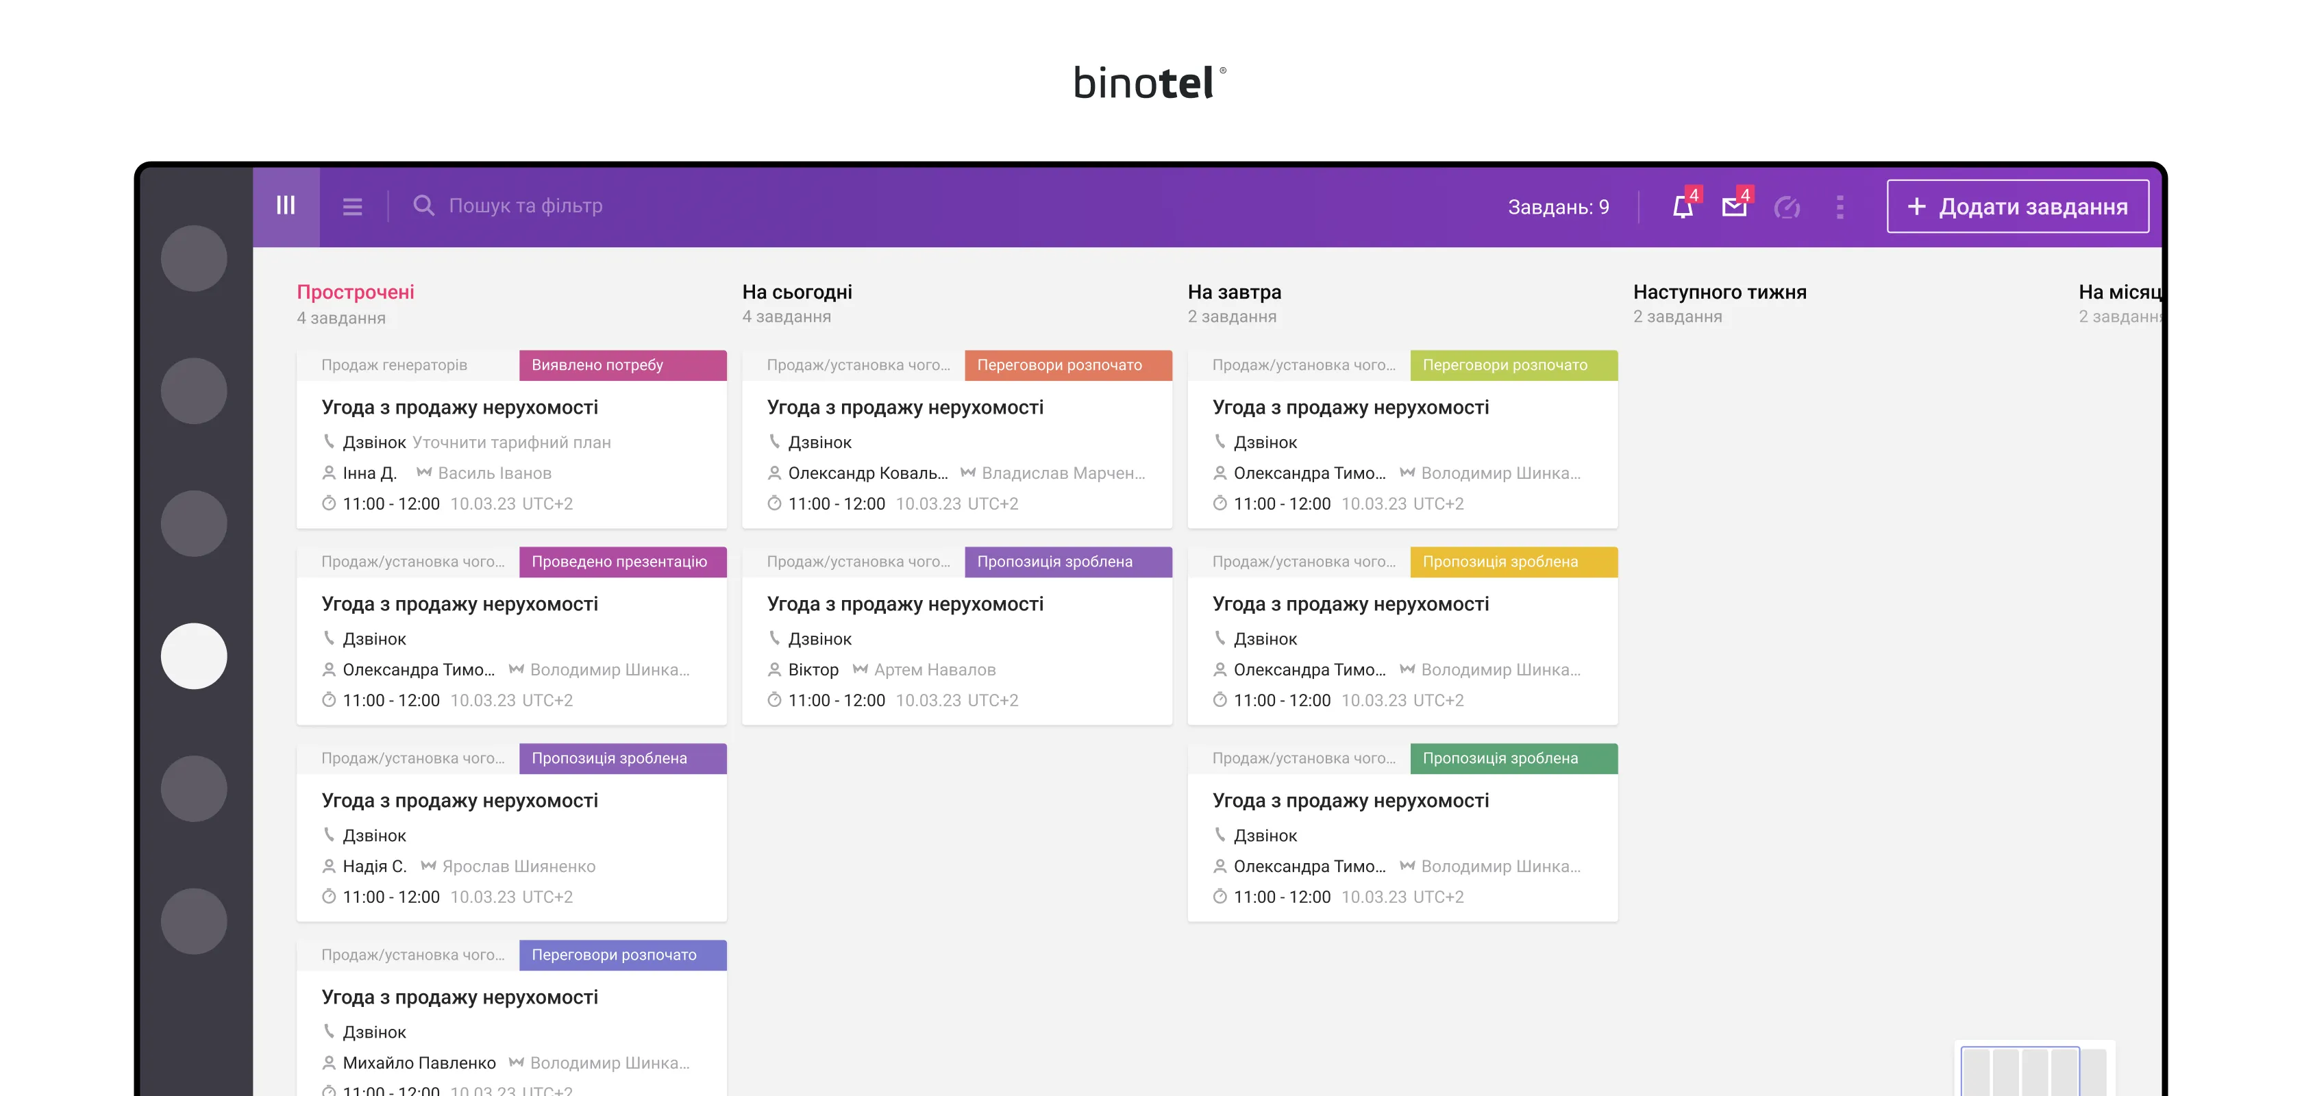Click phone icon in Інна Д. card
2302x1096 pixels.
pyautogui.click(x=329, y=441)
